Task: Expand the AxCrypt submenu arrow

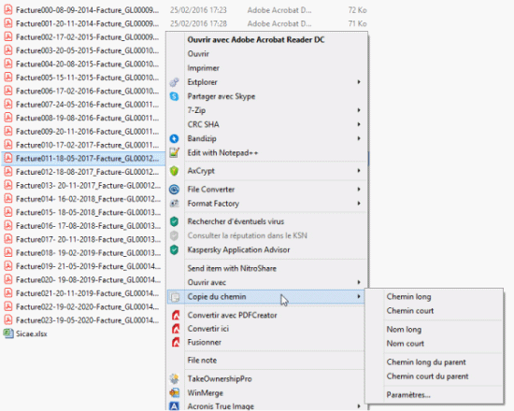Action: [359, 170]
